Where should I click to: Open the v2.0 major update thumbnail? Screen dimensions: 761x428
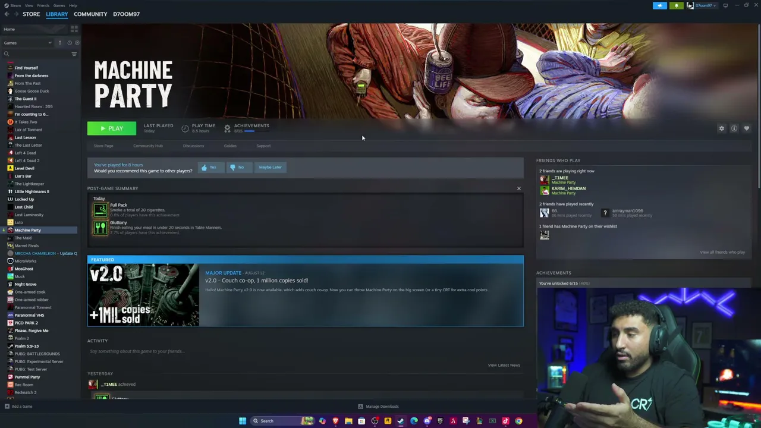143,295
